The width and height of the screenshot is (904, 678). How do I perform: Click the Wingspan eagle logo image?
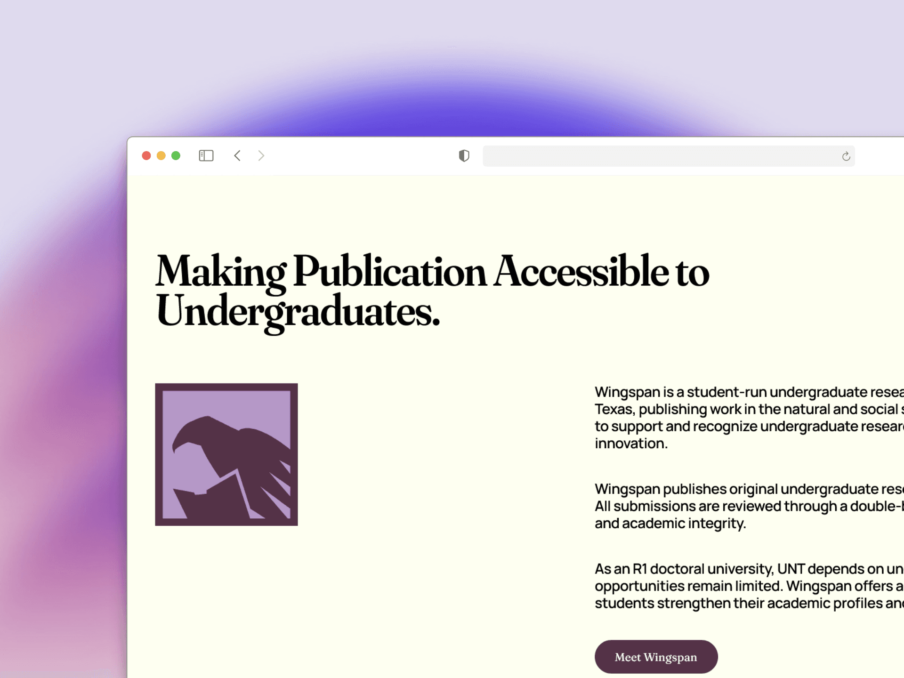[226, 454]
